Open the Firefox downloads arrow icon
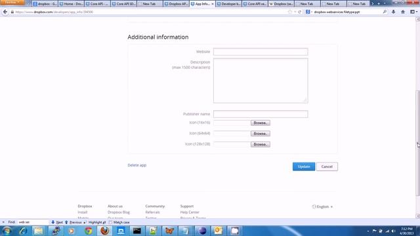The width and height of the screenshot is (420, 236). pyautogui.click(x=393, y=12)
